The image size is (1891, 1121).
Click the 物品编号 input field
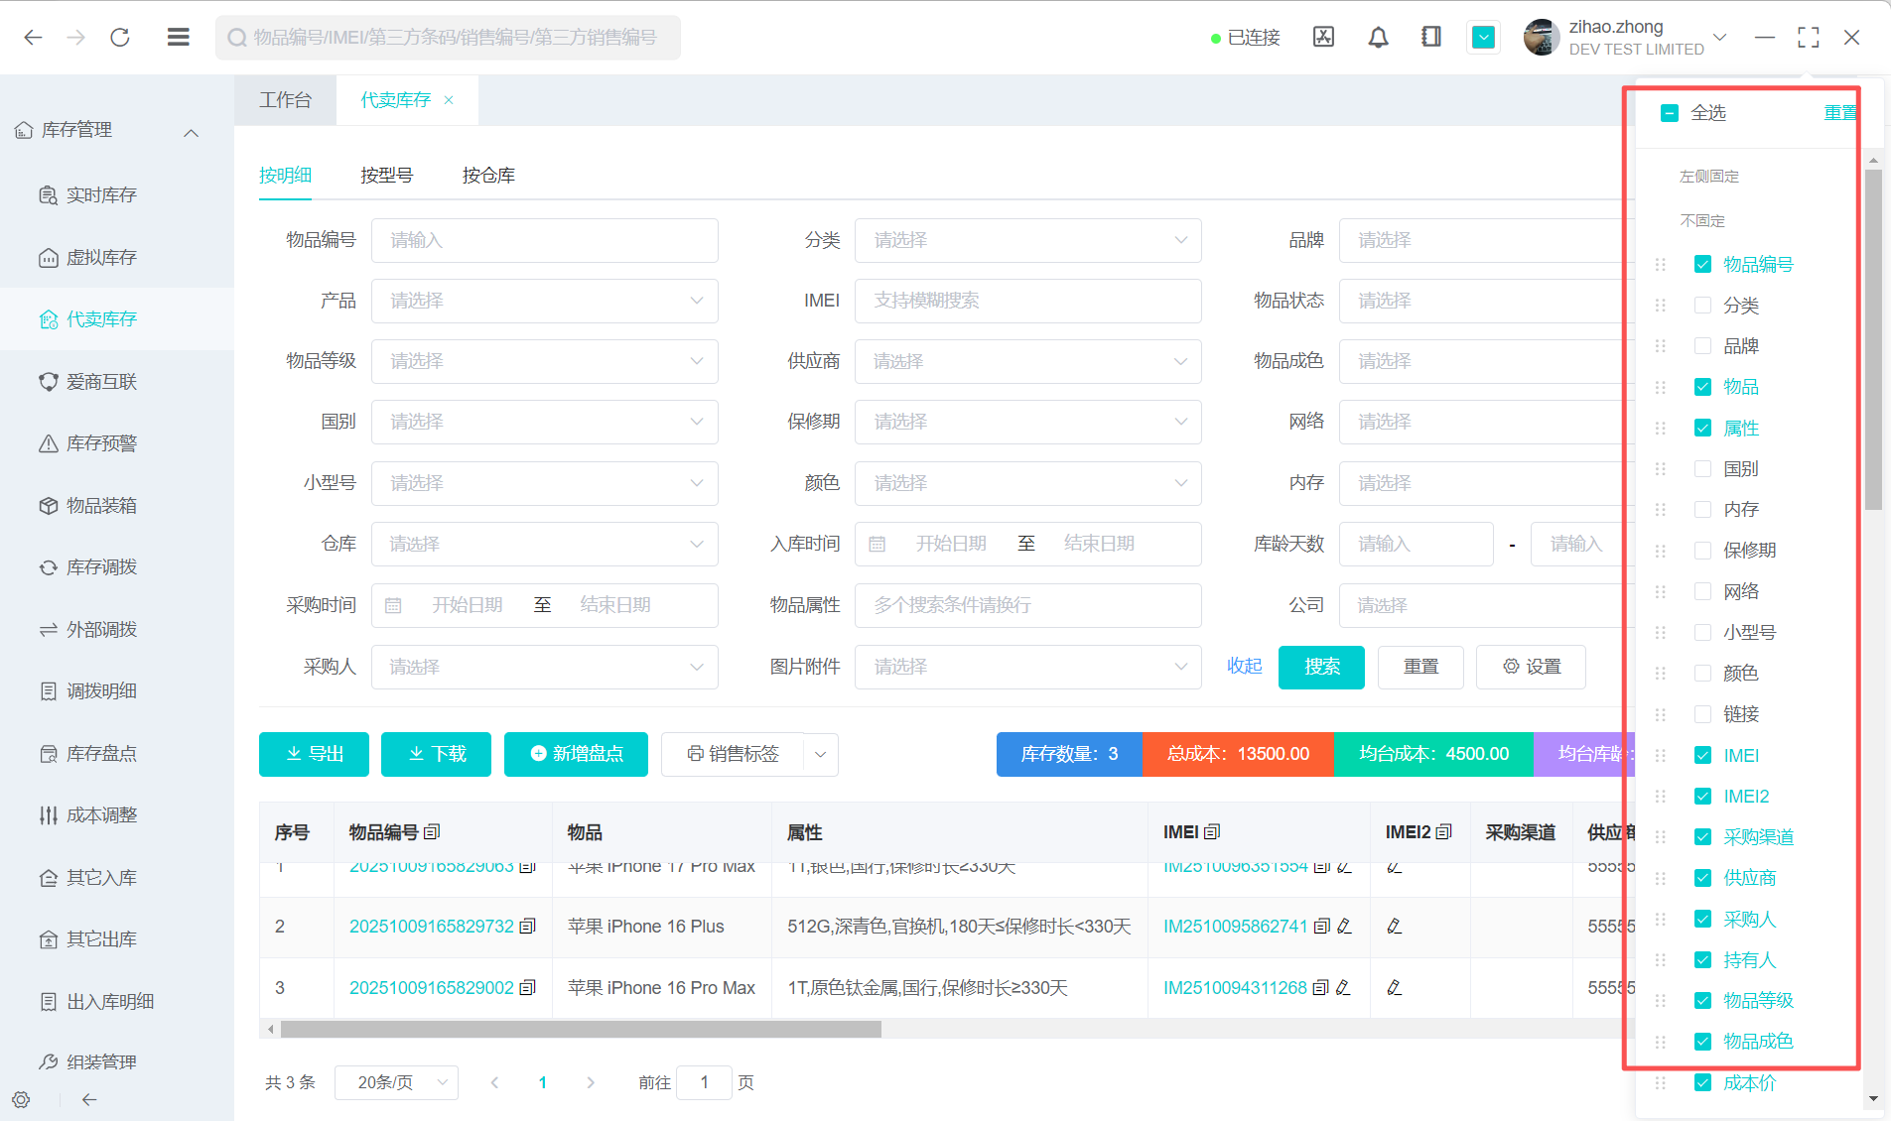click(x=544, y=240)
